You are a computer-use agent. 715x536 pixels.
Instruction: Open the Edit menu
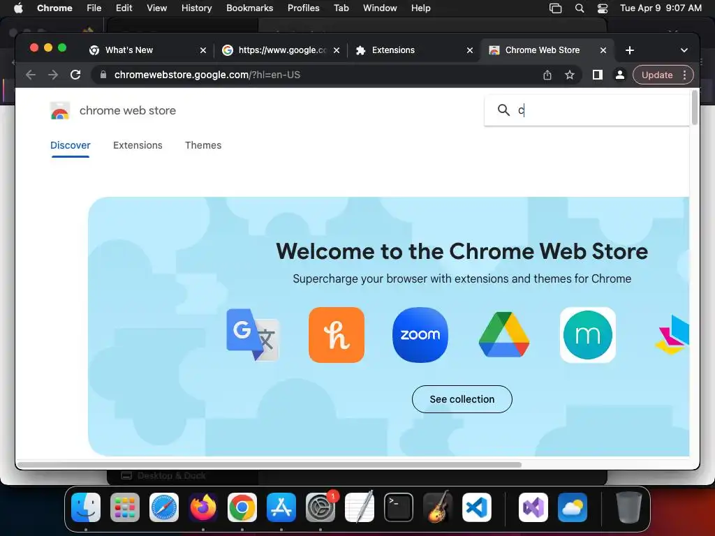pyautogui.click(x=124, y=8)
